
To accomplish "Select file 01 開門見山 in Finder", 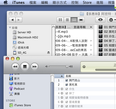I will pyautogui.click(x=107, y=27).
